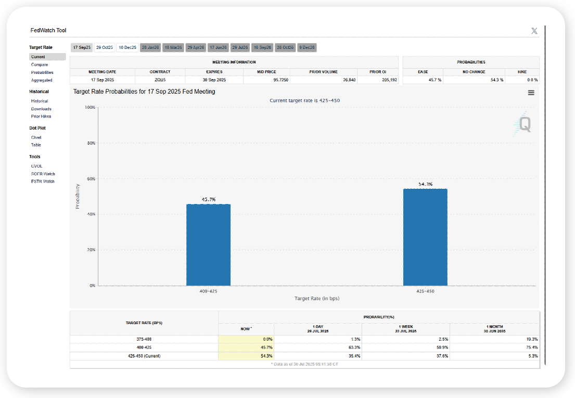575x398 pixels.
Task: Open Compare in the sidebar
Action: (x=40, y=65)
